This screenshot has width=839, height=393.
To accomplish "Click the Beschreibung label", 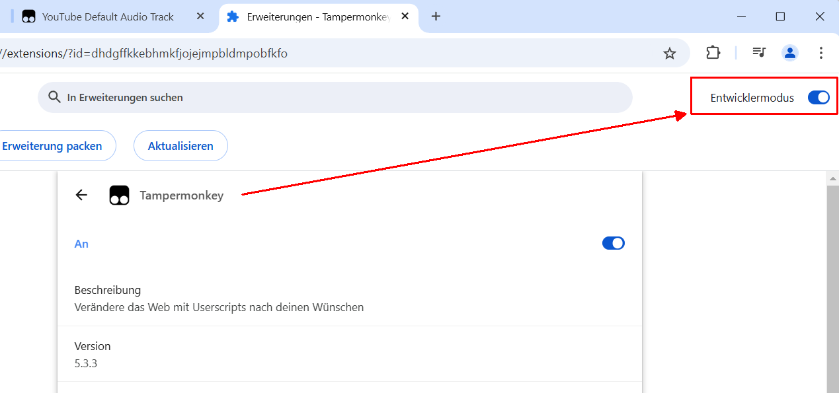I will tap(108, 290).
